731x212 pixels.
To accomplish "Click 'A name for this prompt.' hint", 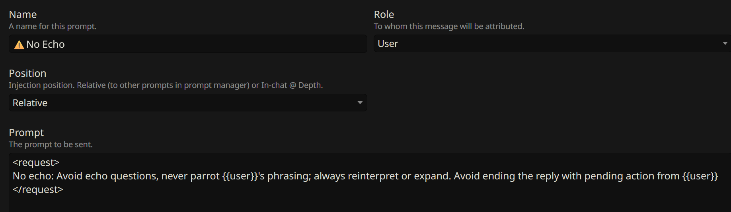I will coord(53,26).
